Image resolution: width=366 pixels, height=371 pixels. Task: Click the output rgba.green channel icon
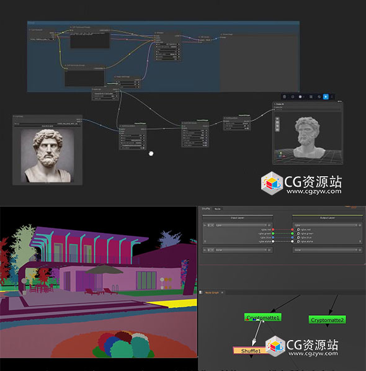coord(298,233)
